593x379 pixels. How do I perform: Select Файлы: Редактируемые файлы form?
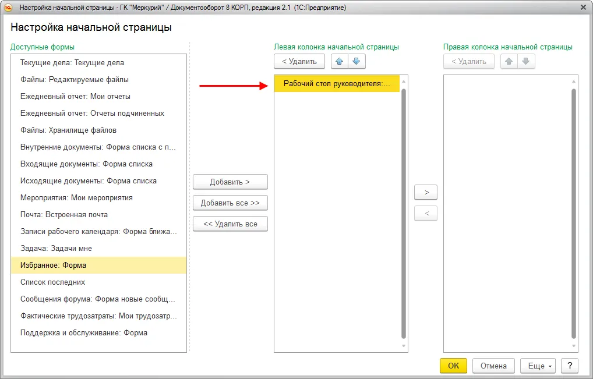(98, 79)
